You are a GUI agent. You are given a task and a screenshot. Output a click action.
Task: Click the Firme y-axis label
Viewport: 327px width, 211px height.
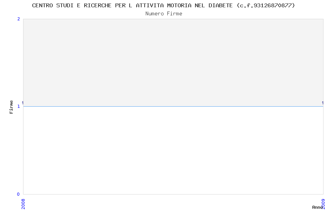point(11,107)
